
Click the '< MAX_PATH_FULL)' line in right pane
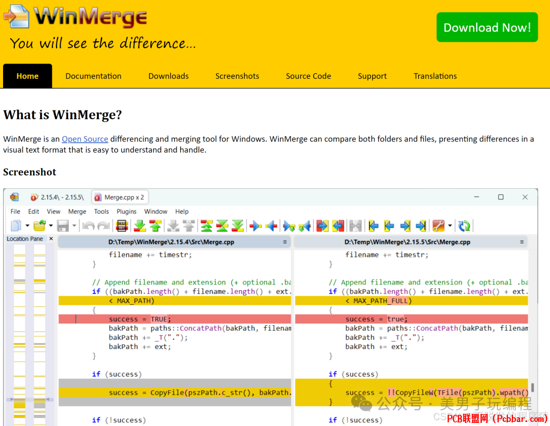coord(411,301)
